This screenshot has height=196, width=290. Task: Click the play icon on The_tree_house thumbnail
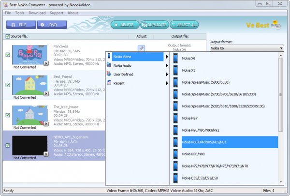[x=46, y=124]
